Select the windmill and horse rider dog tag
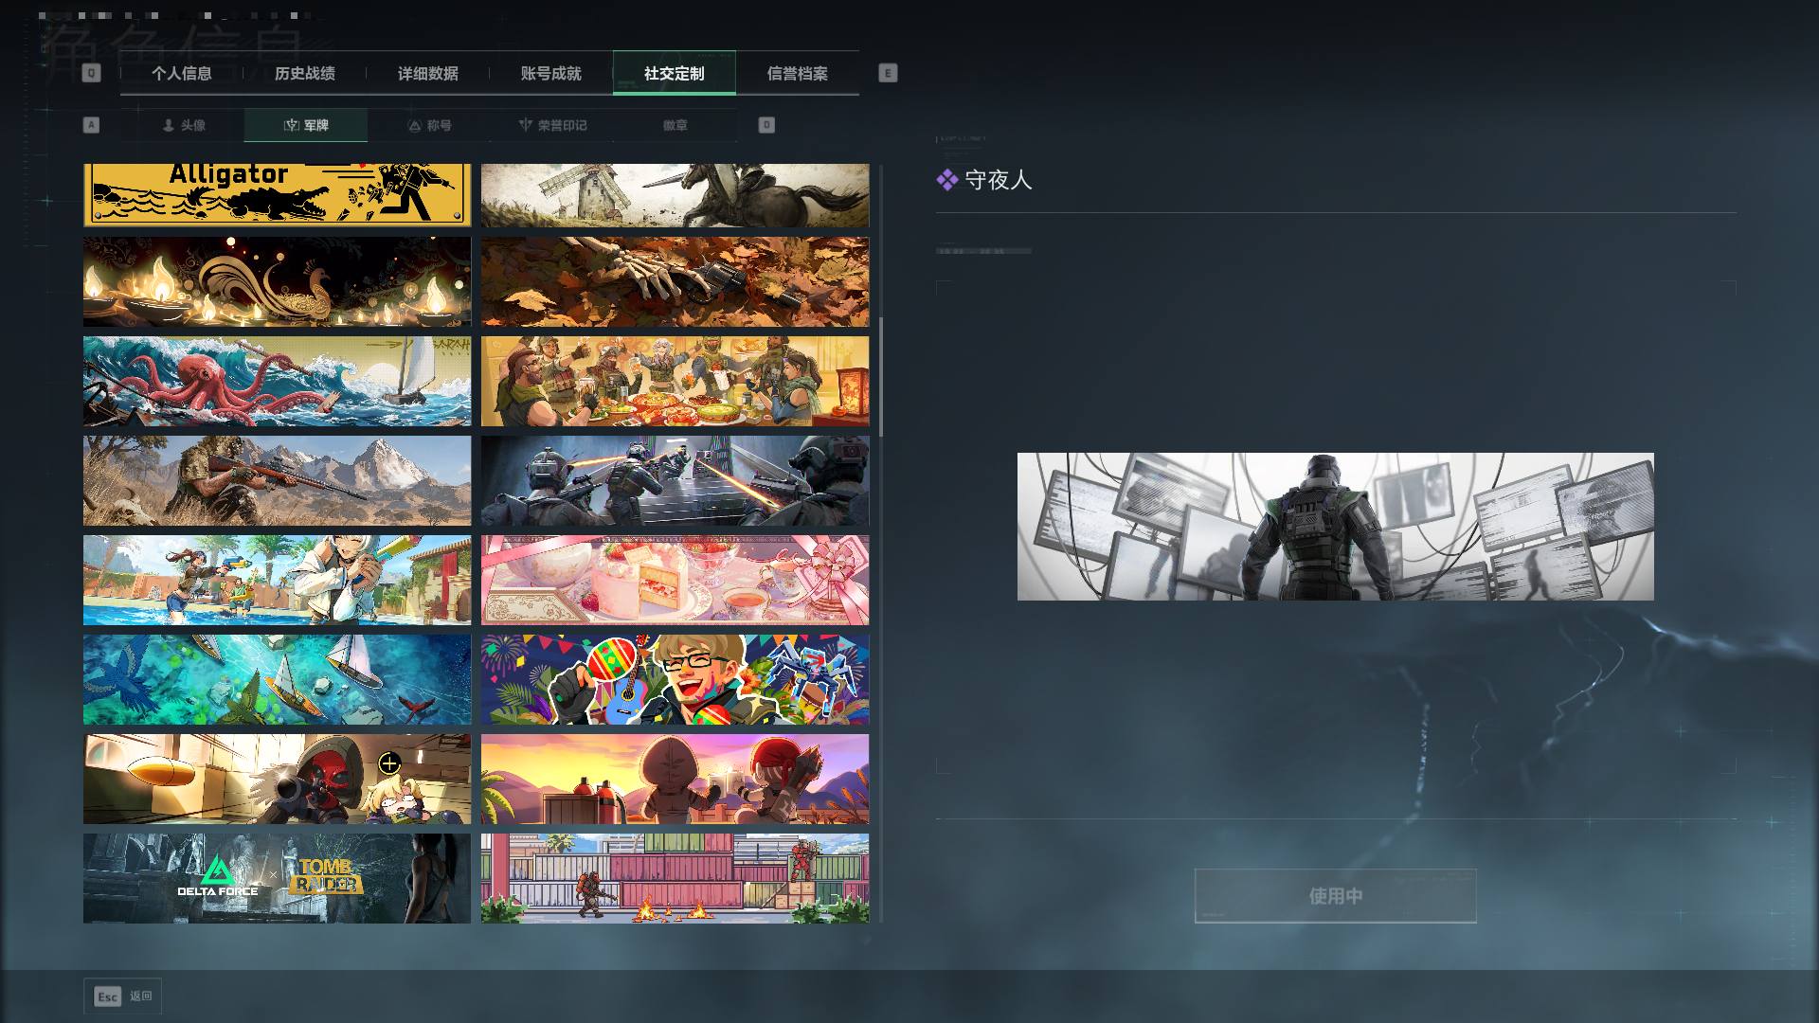This screenshot has width=1819, height=1023. click(x=675, y=195)
